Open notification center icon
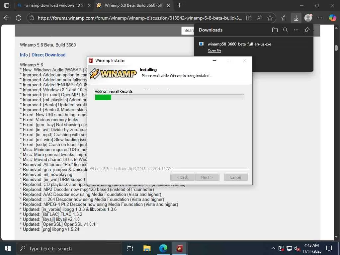This screenshot has width=340, height=255. tap(329, 248)
